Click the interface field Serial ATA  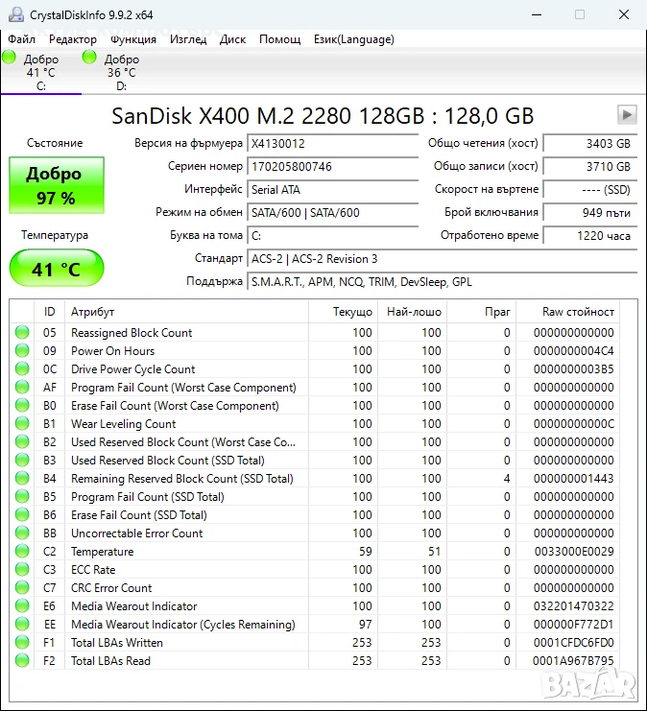(x=332, y=190)
